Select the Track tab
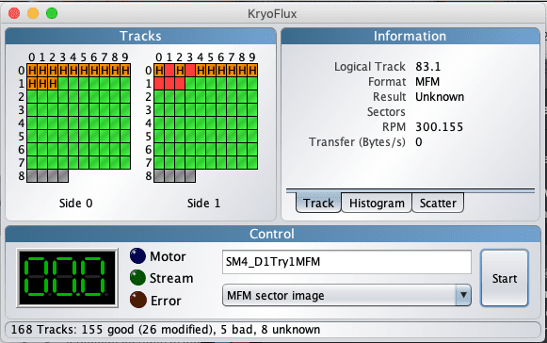The width and height of the screenshot is (547, 343). [x=318, y=203]
